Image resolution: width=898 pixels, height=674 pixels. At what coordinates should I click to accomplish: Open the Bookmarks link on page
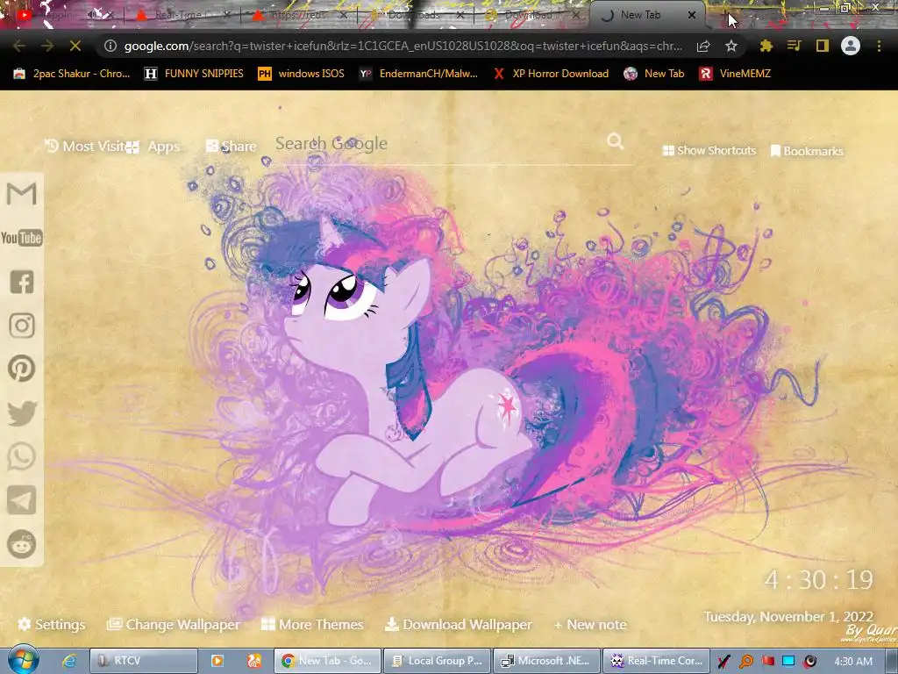(x=807, y=151)
